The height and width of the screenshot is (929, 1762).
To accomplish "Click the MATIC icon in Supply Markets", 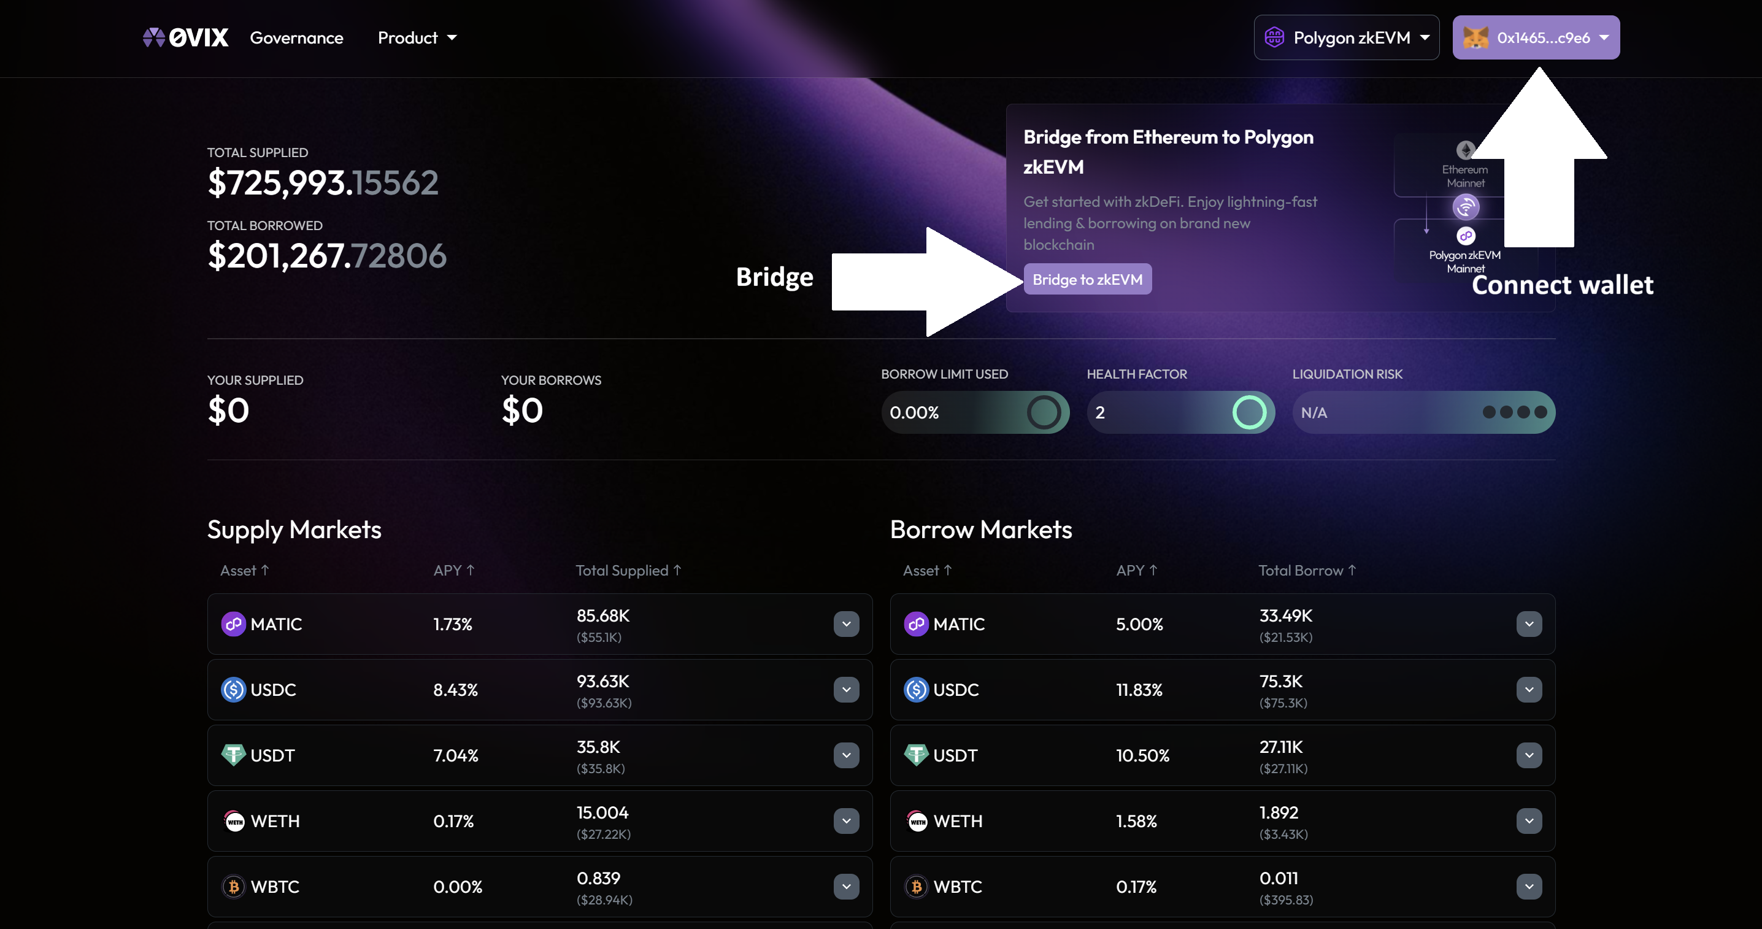I will (x=233, y=624).
